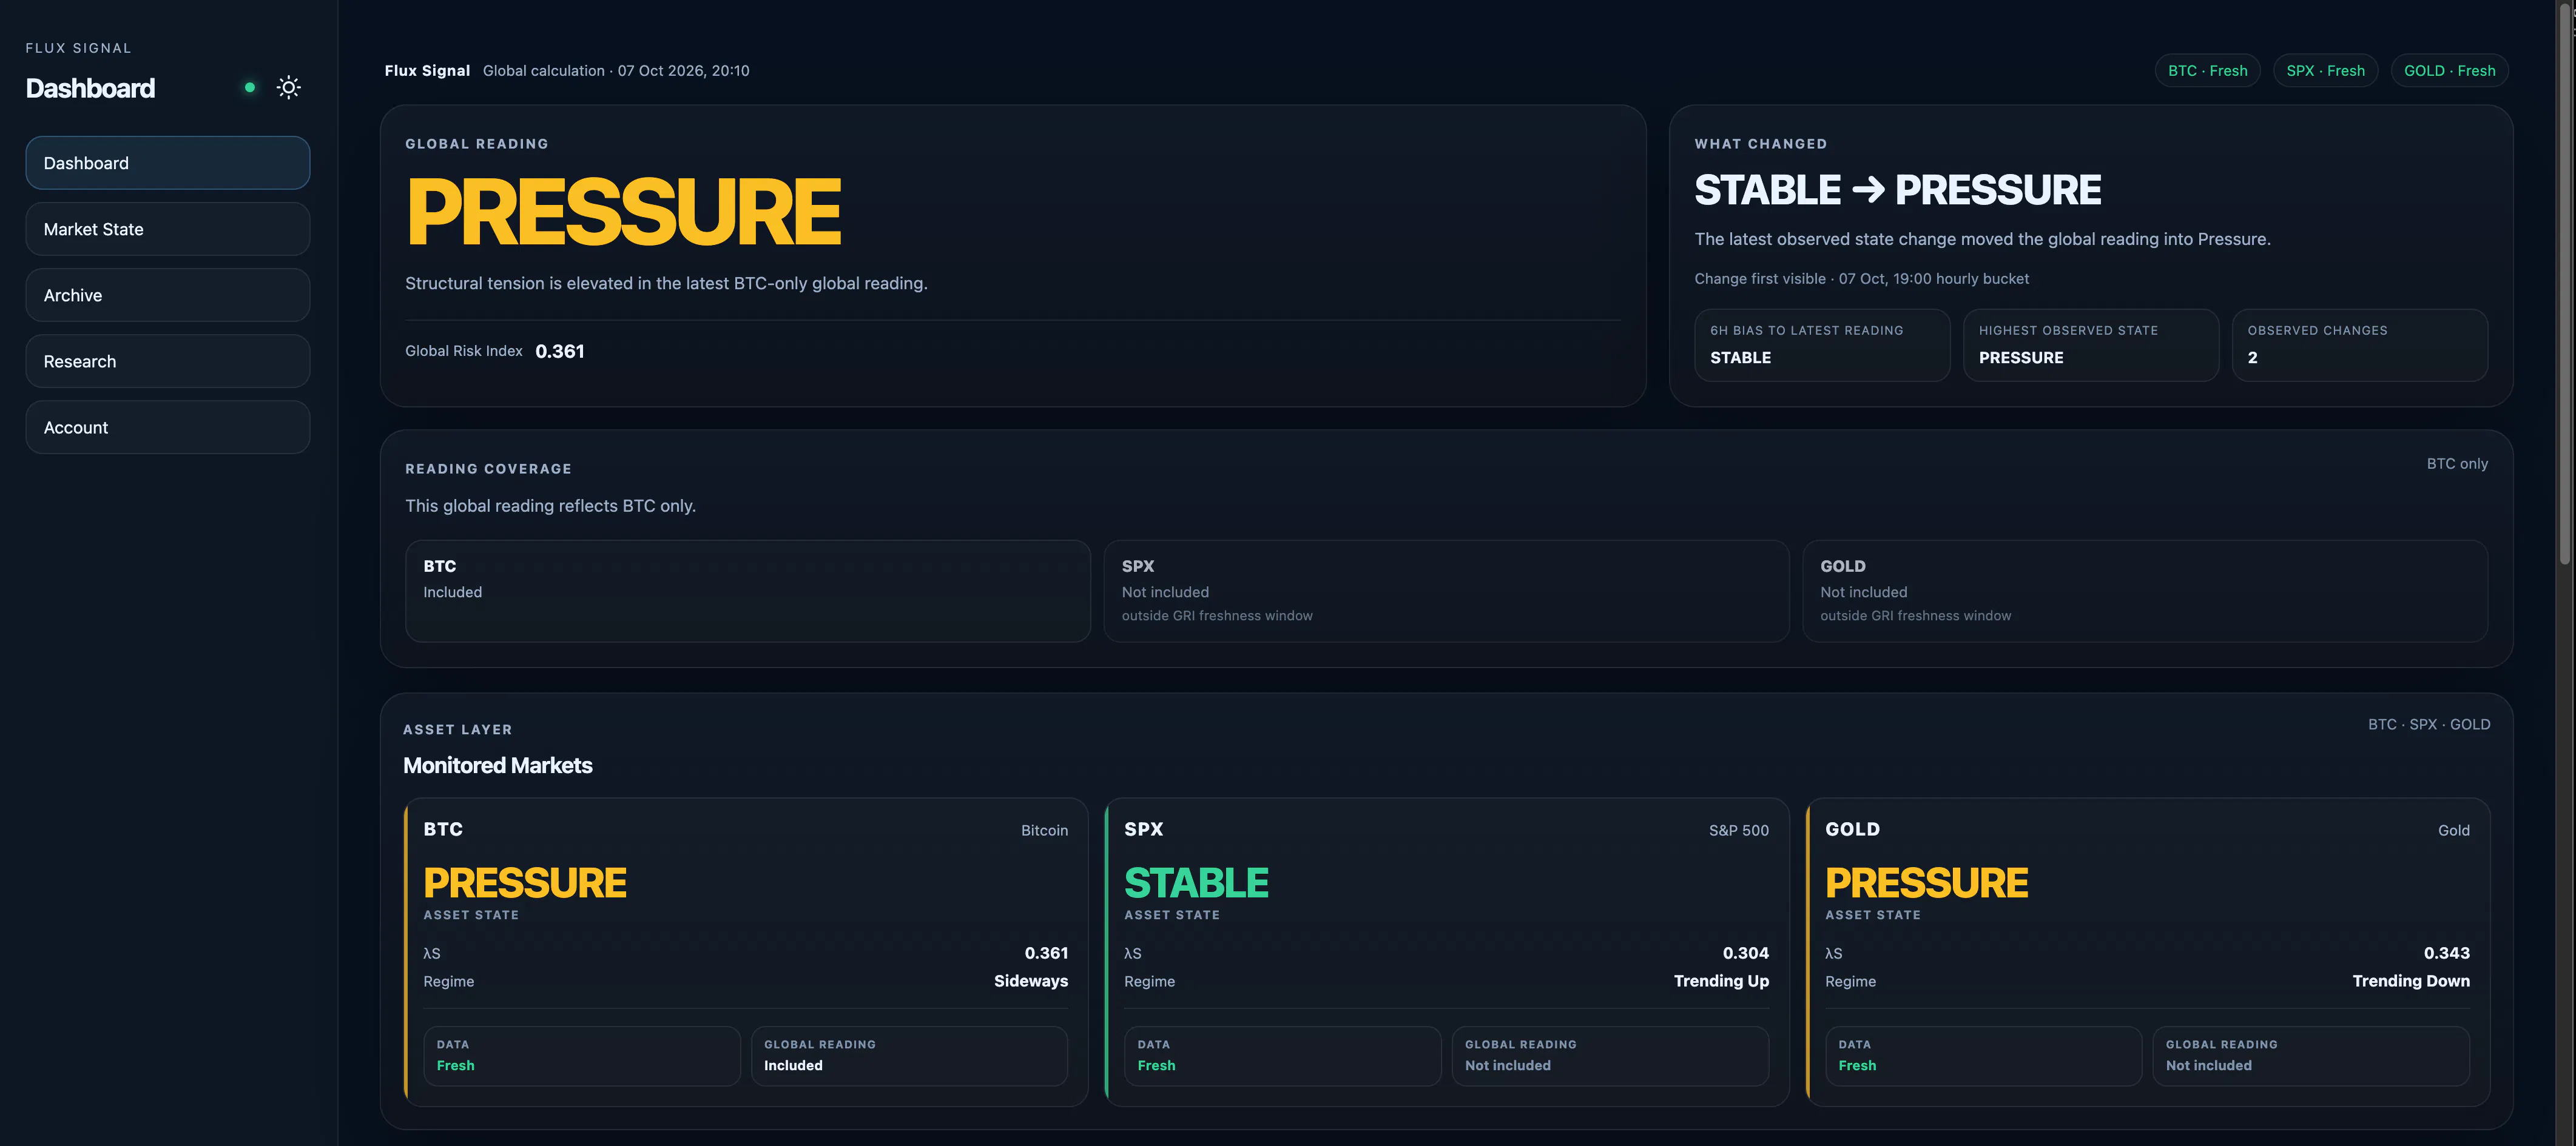
Task: Click the SPX STABLE asset state
Action: point(1196,883)
